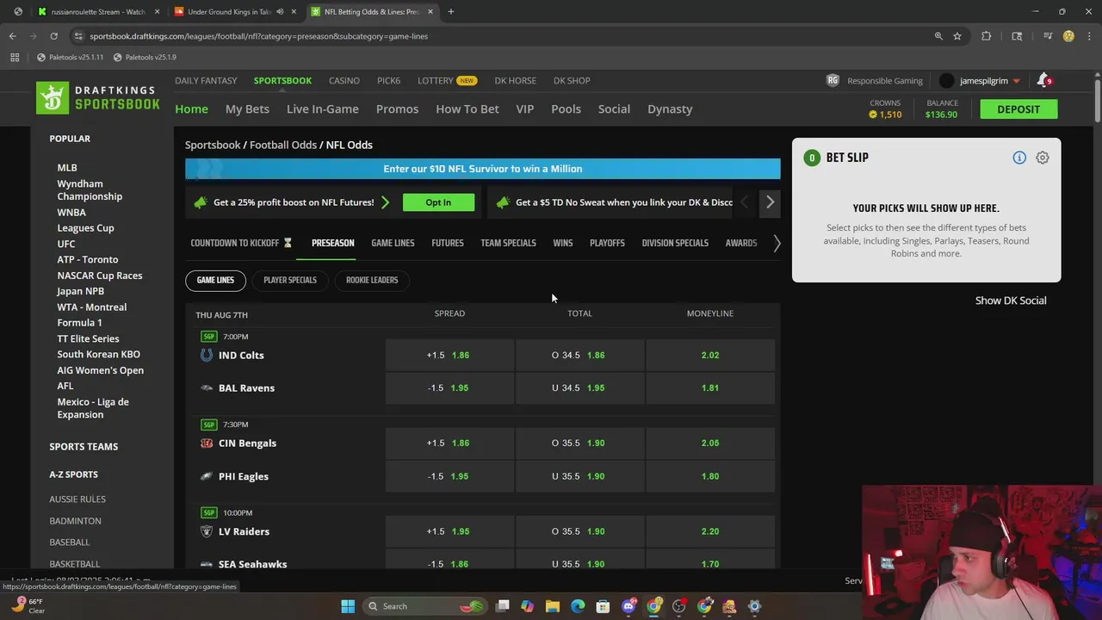
Task: Open MLB in Popular sidebar
Action: (x=67, y=168)
